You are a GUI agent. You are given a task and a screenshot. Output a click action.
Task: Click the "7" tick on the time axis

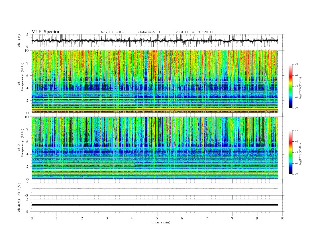pos(207,218)
